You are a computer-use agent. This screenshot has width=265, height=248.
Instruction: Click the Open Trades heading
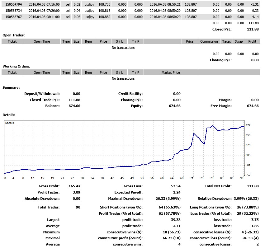[x=14, y=35]
